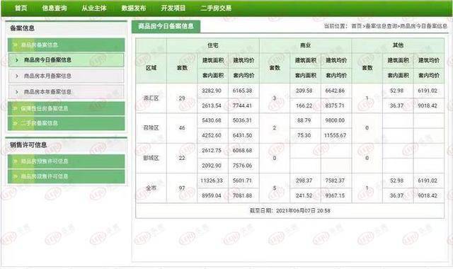Select the 源汇区 row label
The height and width of the screenshot is (269, 453).
point(151,98)
